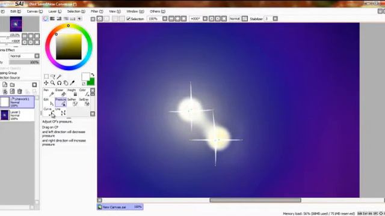Open the Filter menu
This screenshot has width=385, height=216.
(x=97, y=11)
